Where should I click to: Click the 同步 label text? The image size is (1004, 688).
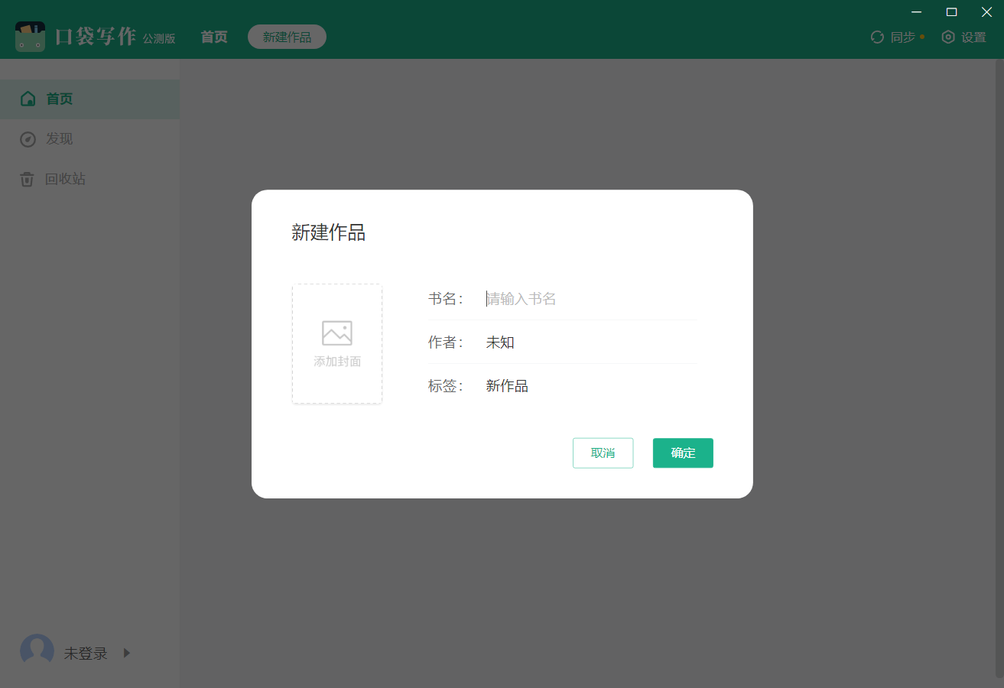click(x=903, y=37)
